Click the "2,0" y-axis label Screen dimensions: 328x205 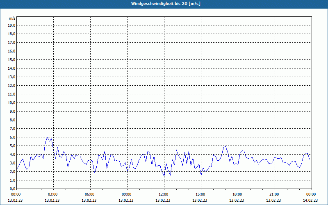[12, 171]
